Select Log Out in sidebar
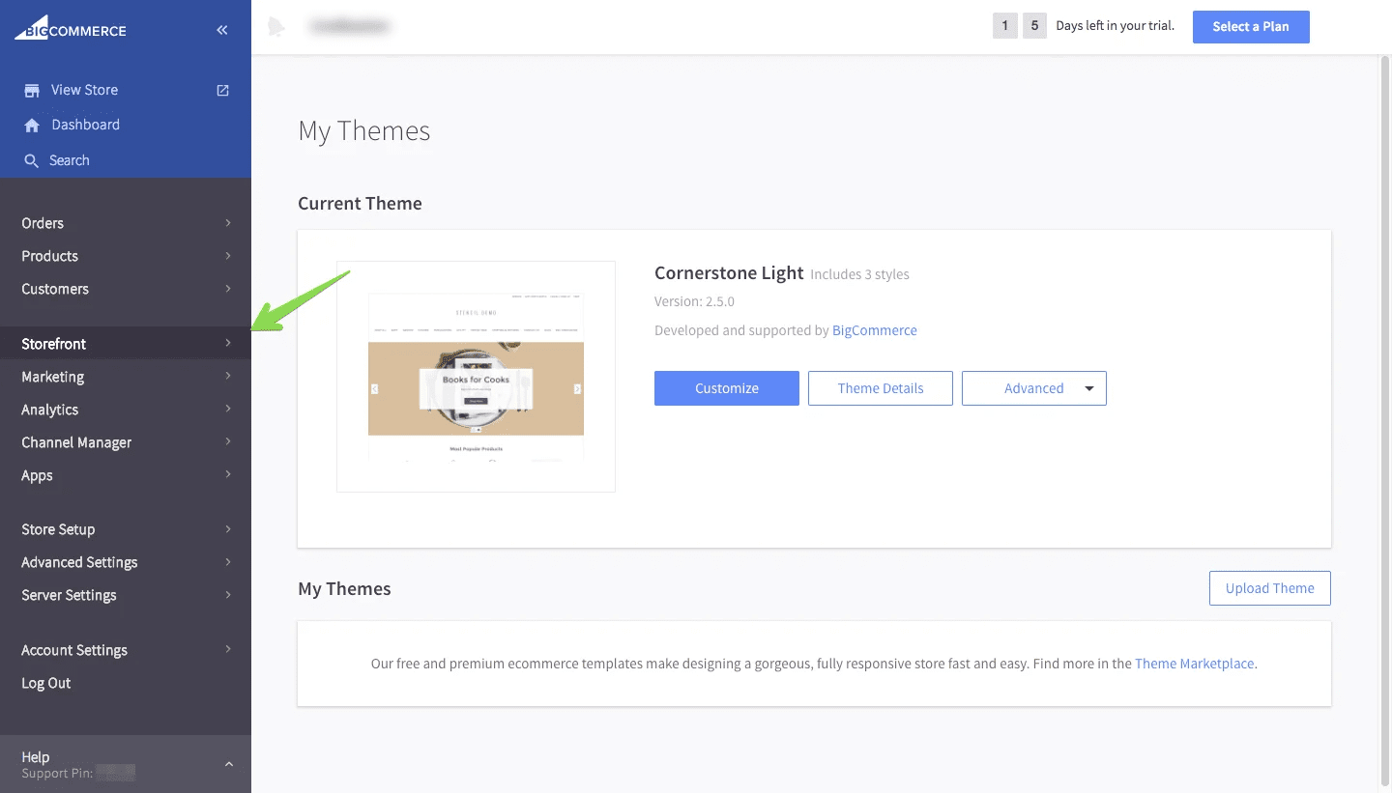 [46, 683]
